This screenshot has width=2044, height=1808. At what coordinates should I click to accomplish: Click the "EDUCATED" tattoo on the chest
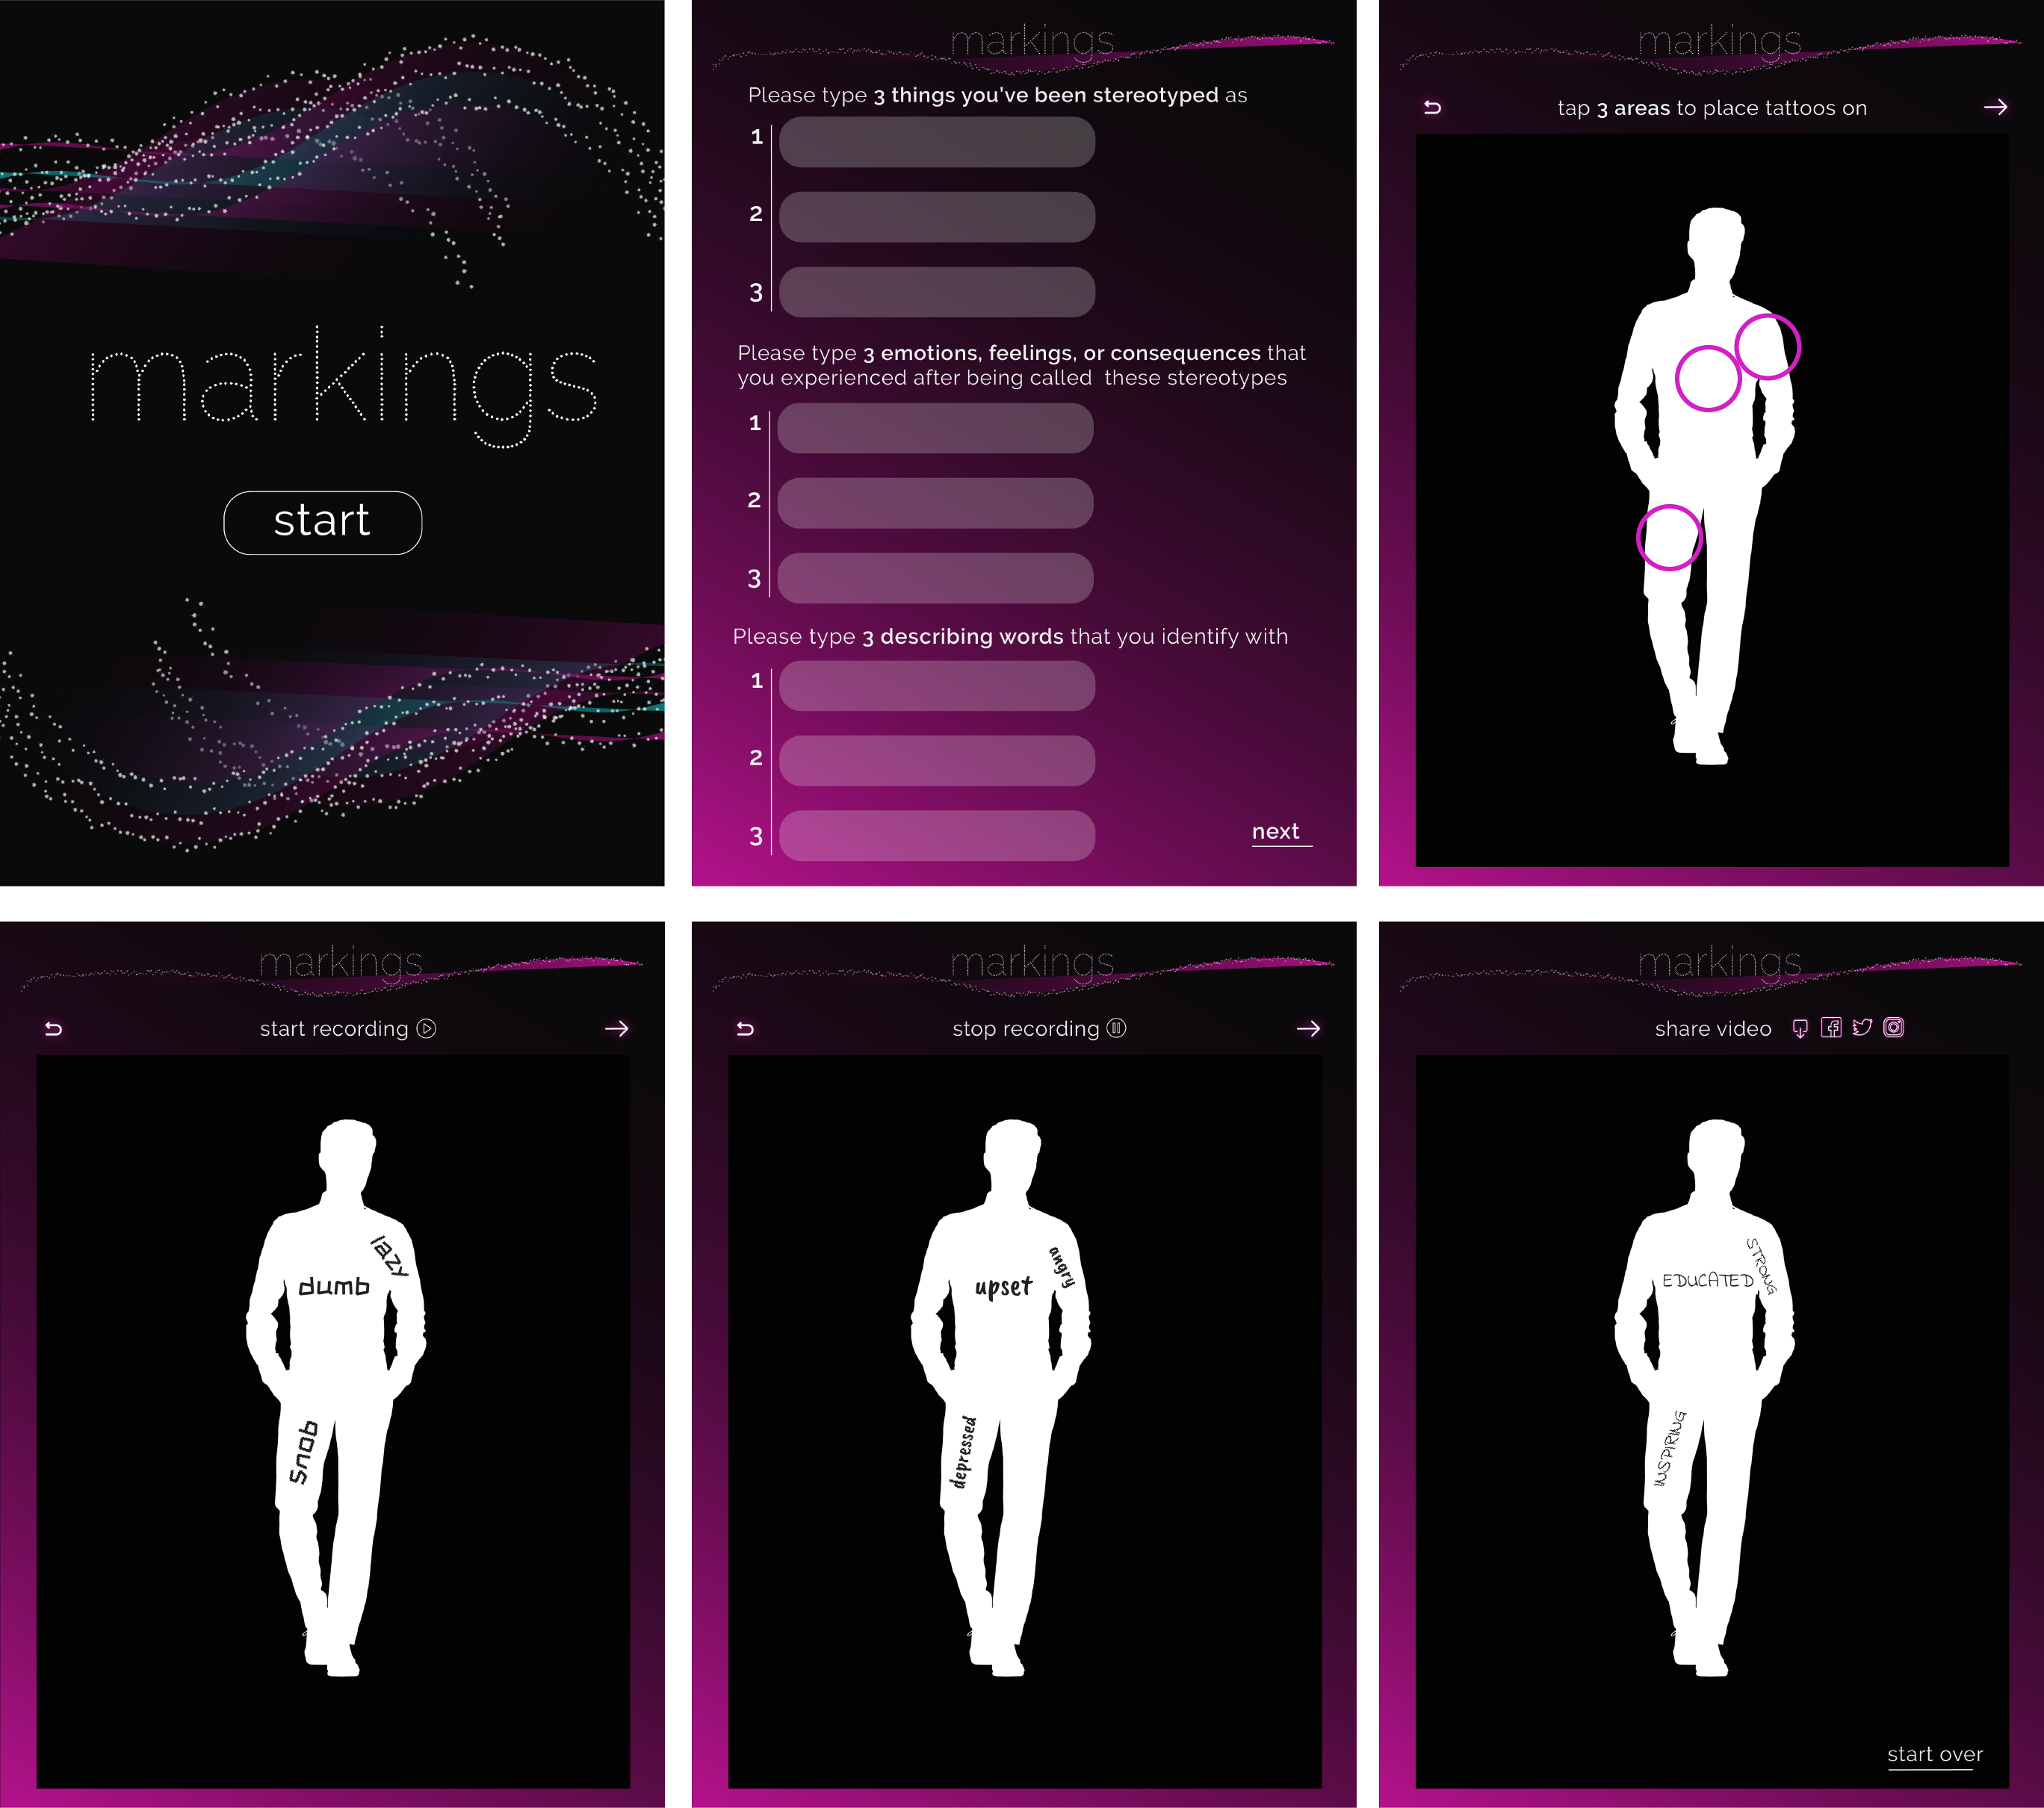point(1707,1280)
